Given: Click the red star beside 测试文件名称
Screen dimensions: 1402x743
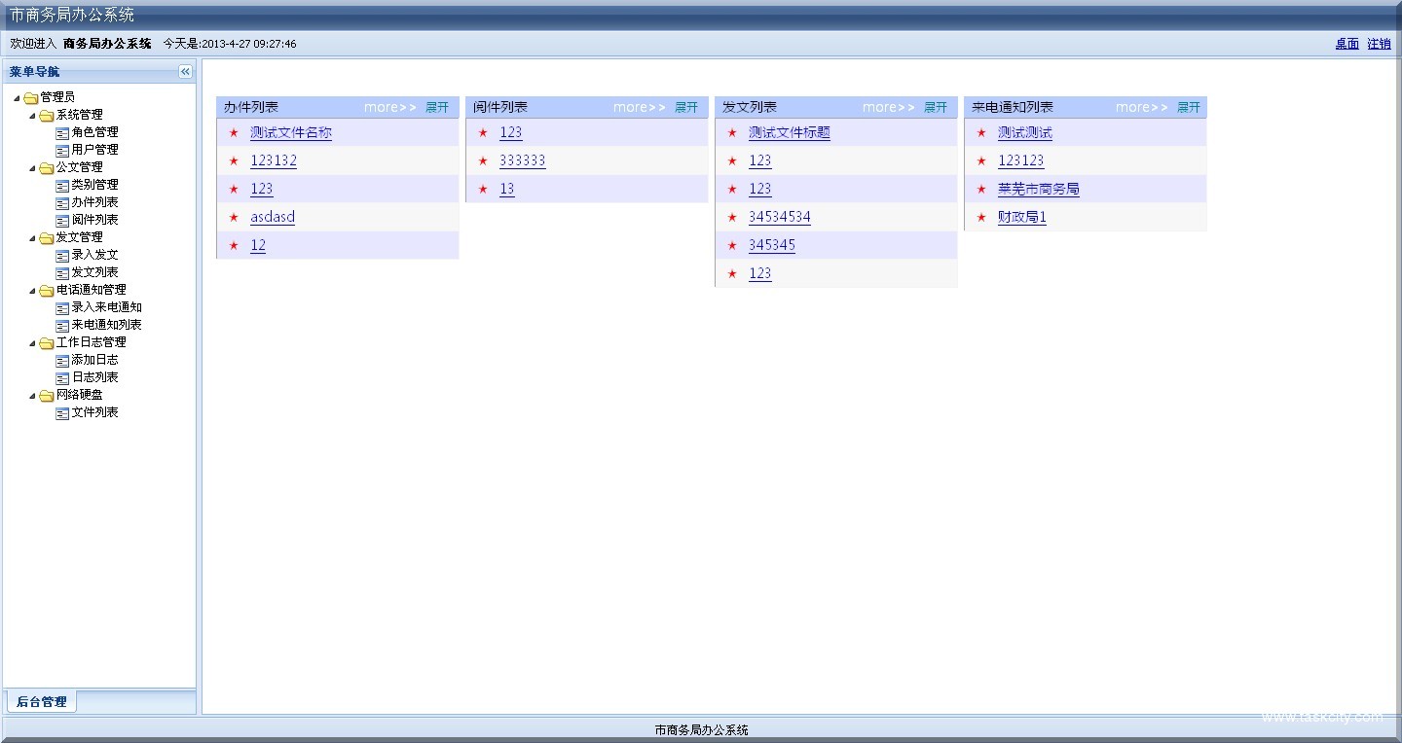Looking at the screenshot, I should pyautogui.click(x=234, y=132).
